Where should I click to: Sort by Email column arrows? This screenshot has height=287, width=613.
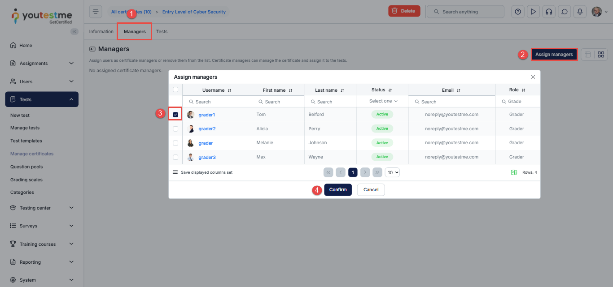click(x=458, y=90)
